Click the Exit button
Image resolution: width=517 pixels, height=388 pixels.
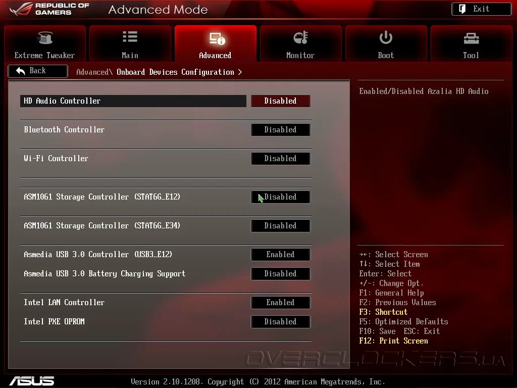click(x=481, y=9)
